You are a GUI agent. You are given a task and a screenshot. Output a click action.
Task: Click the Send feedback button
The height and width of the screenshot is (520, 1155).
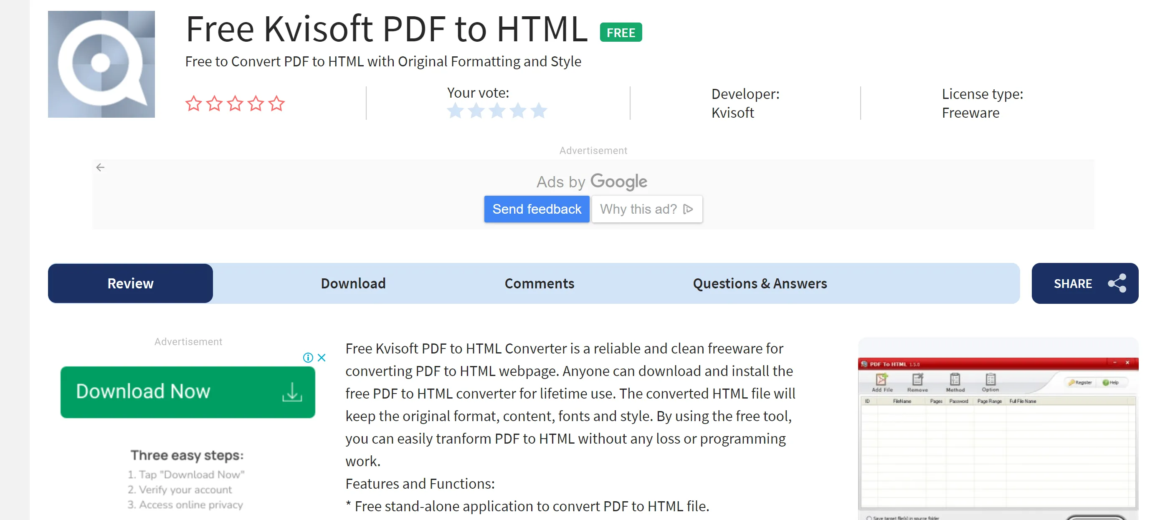[x=537, y=209]
